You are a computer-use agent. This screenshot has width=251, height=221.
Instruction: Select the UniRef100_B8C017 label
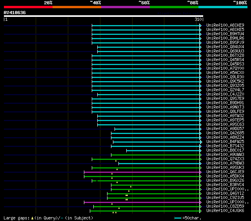225,150
